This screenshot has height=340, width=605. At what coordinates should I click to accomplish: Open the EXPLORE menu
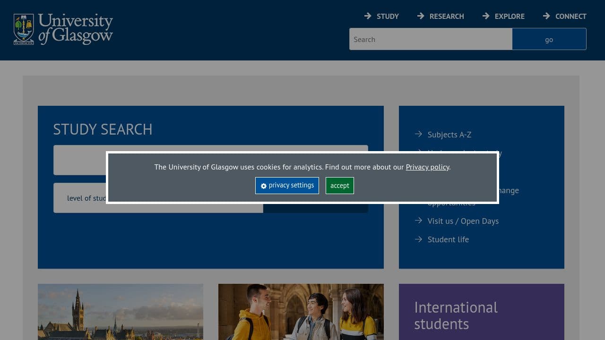(x=509, y=16)
